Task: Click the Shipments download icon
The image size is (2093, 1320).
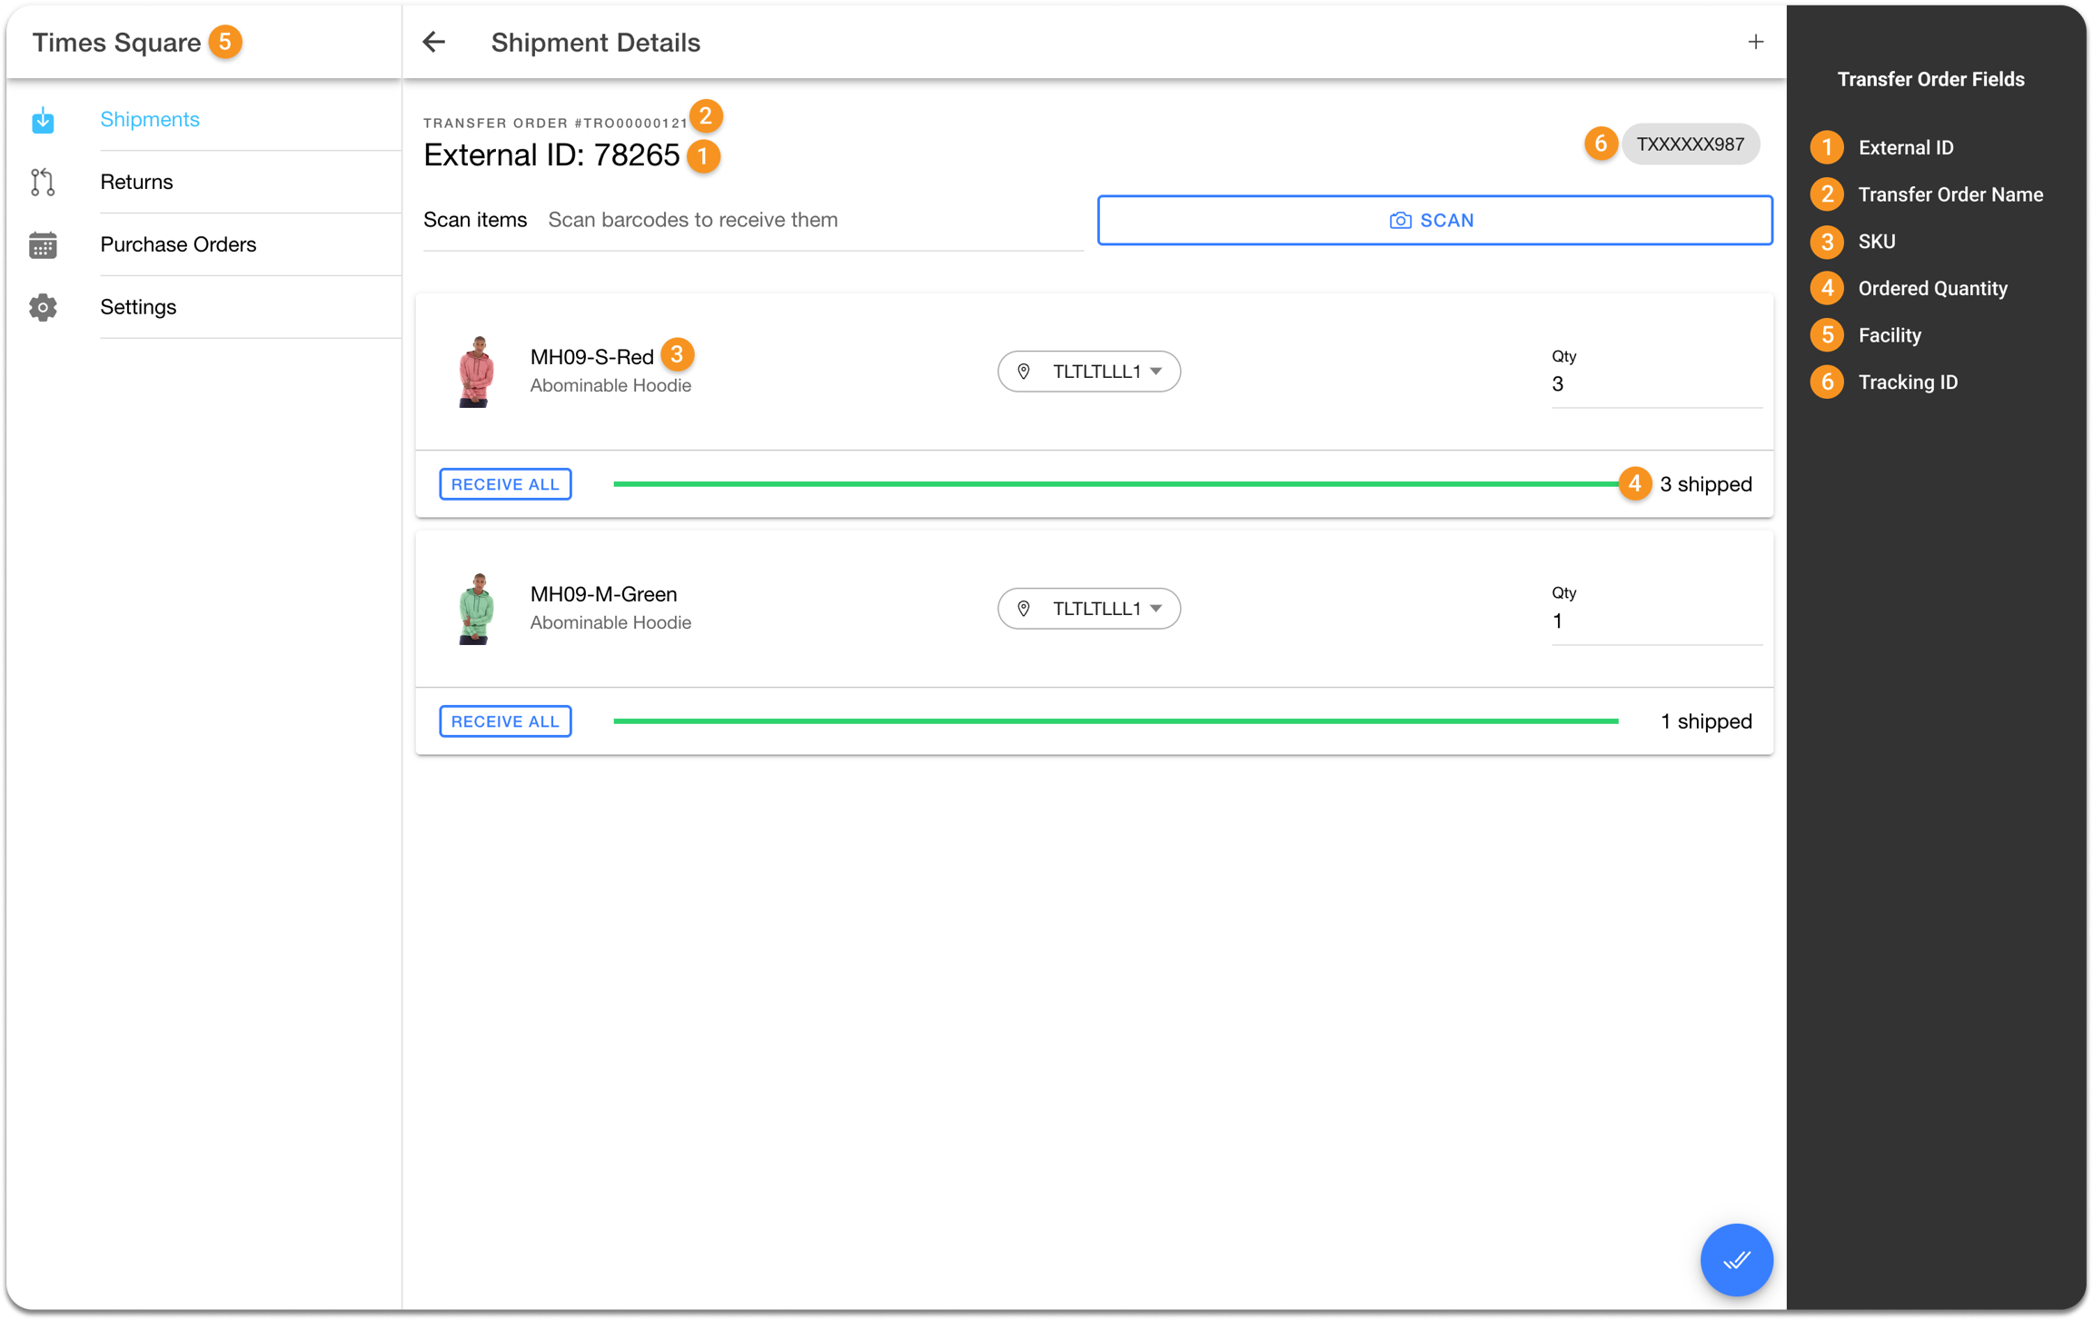Action: click(43, 120)
